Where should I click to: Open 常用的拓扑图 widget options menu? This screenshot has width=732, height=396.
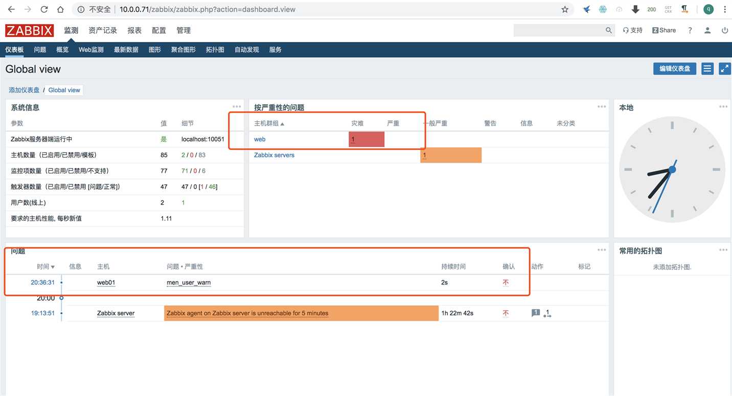[723, 250]
